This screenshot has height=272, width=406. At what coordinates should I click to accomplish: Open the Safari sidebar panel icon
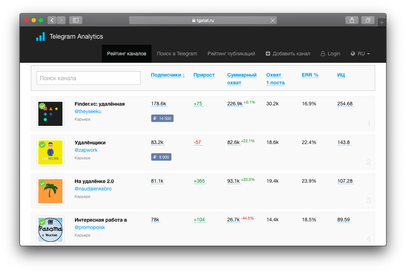coord(76,20)
